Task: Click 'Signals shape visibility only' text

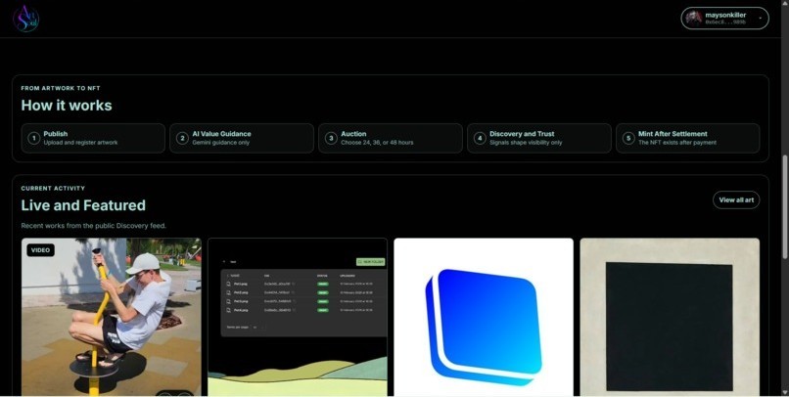Action: pyautogui.click(x=526, y=143)
